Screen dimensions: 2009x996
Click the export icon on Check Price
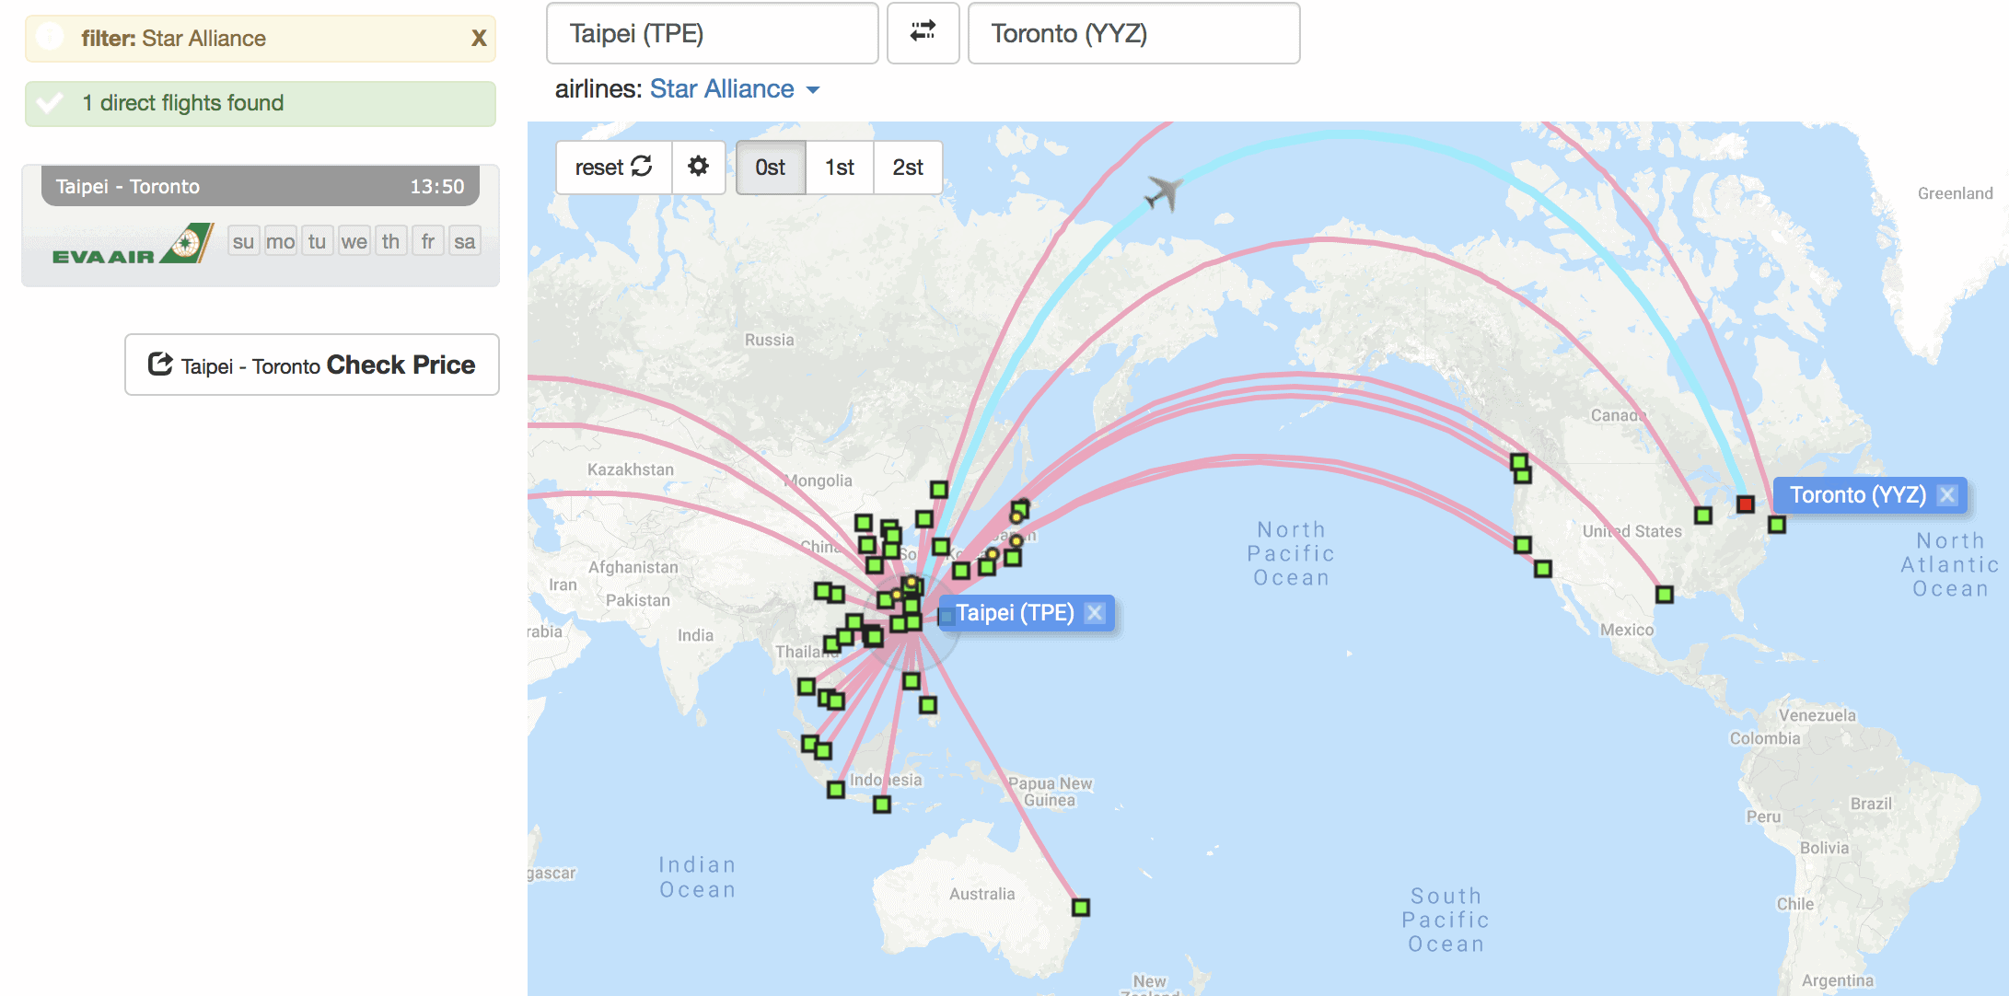coord(158,365)
